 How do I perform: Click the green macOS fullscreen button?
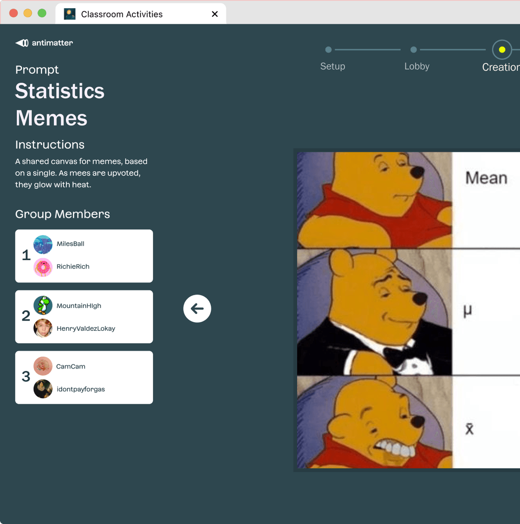[x=42, y=13]
